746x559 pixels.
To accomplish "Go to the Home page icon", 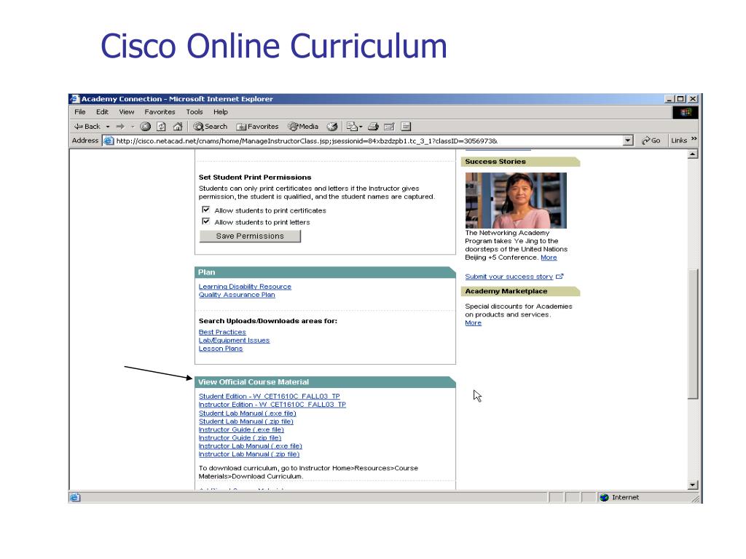I will (178, 127).
